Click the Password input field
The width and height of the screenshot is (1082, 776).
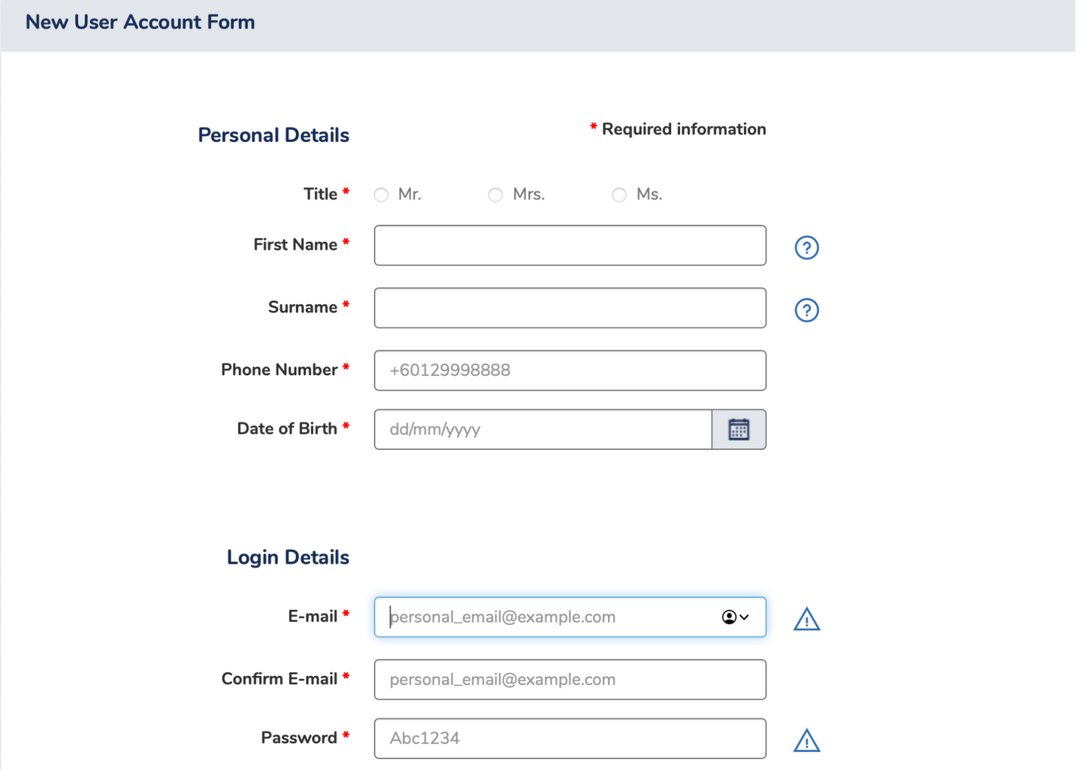(570, 738)
